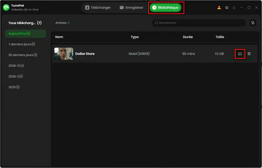
Task: Select the 2025 (1) group
Action: tap(14, 87)
